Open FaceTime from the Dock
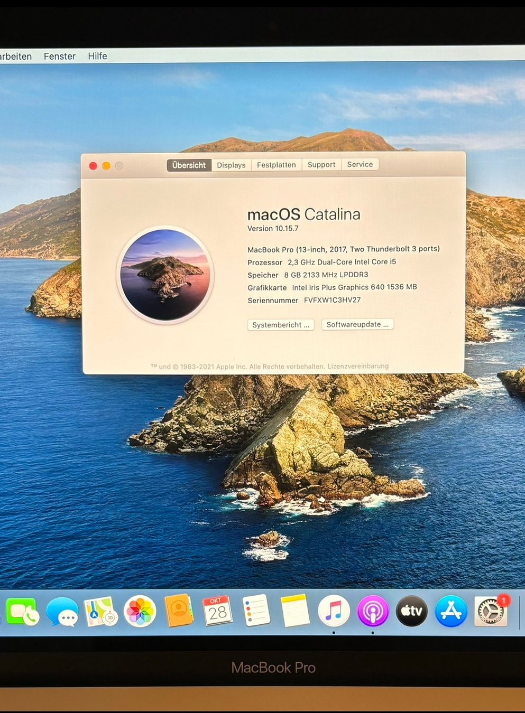525x713 pixels. 22,612
